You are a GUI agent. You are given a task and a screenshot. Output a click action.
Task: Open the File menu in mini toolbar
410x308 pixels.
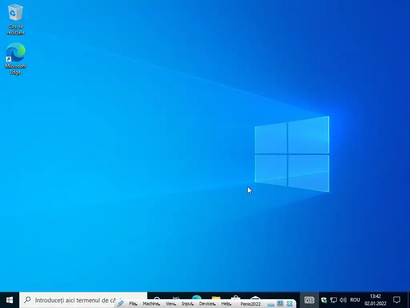tap(133, 304)
